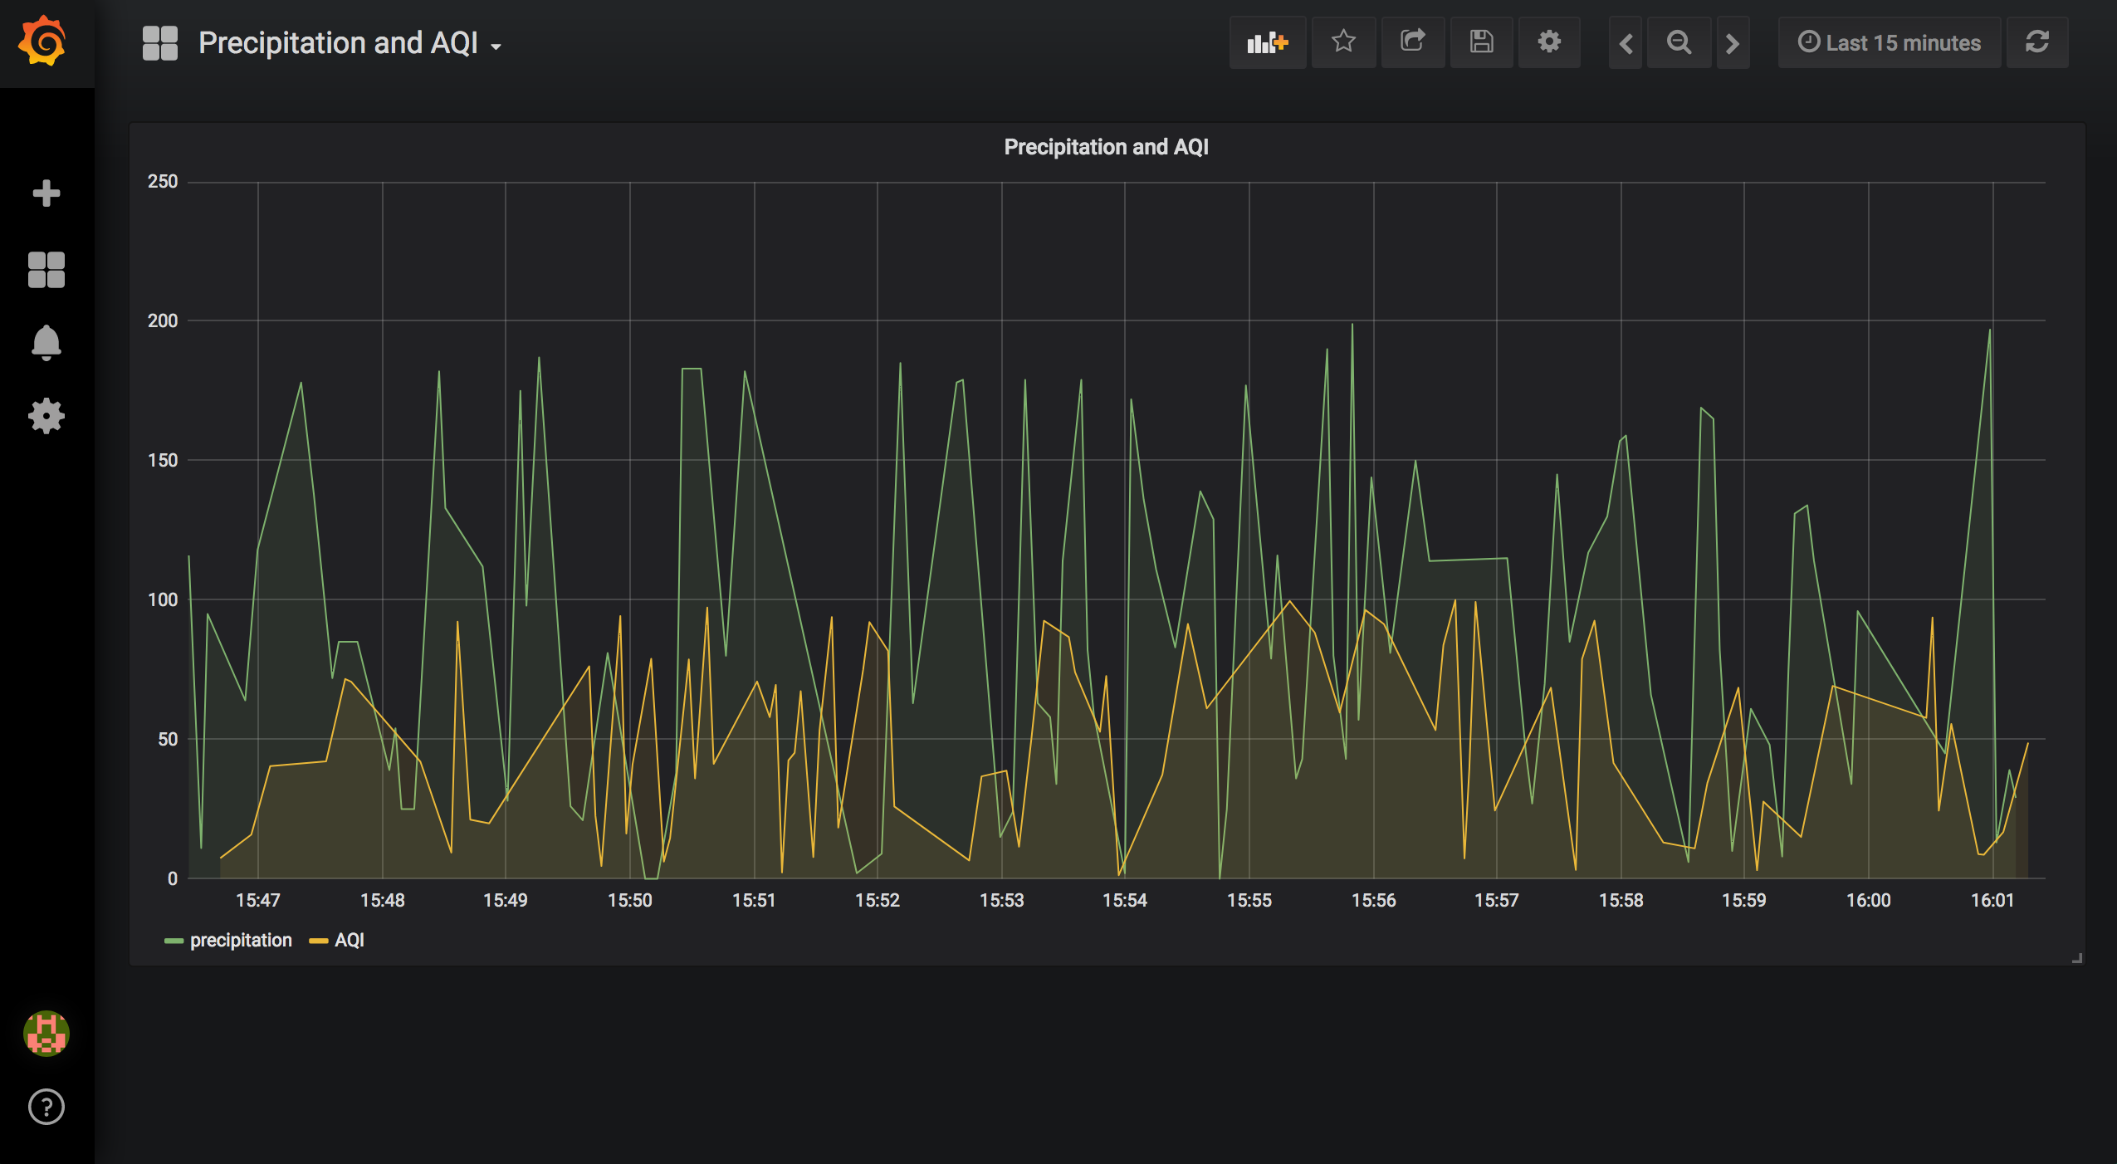The width and height of the screenshot is (2117, 1164).
Task: Select the explore chart type icon
Action: point(1267,43)
